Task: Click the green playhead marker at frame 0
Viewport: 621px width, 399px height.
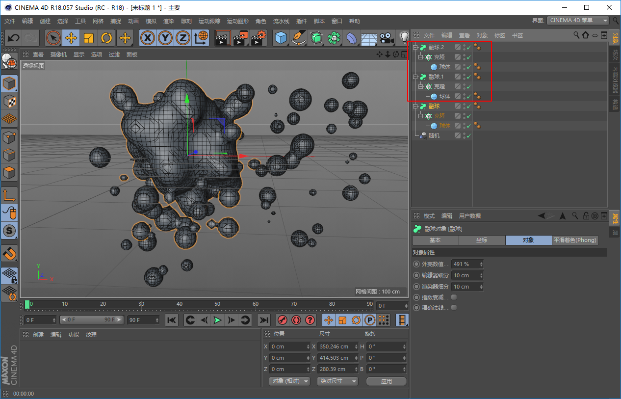Action: (27, 304)
